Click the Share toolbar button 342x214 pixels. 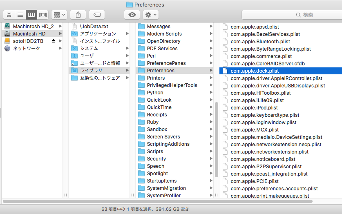tap(78, 15)
